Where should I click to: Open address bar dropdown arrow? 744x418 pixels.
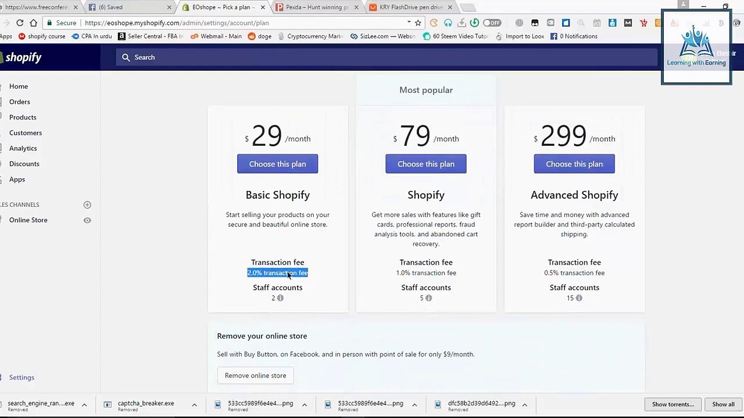click(x=409, y=23)
